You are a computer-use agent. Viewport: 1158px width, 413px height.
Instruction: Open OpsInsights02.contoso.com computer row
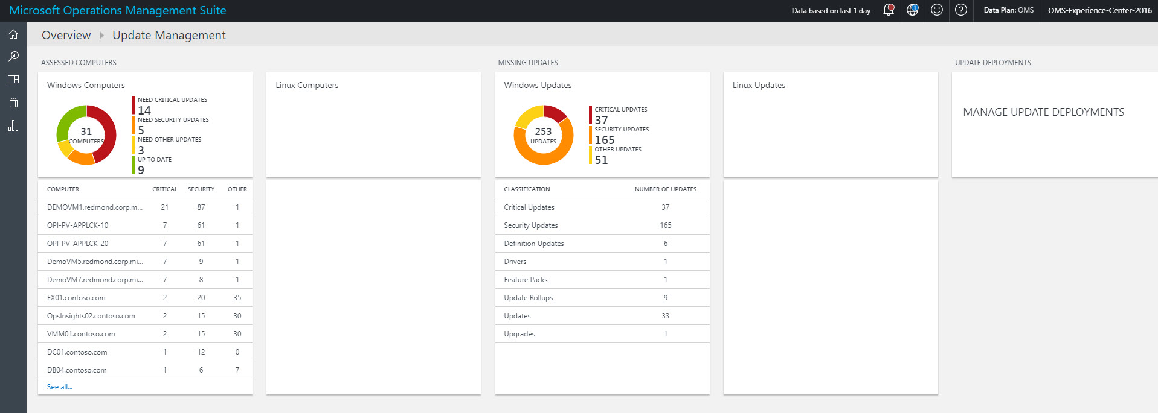(145, 316)
